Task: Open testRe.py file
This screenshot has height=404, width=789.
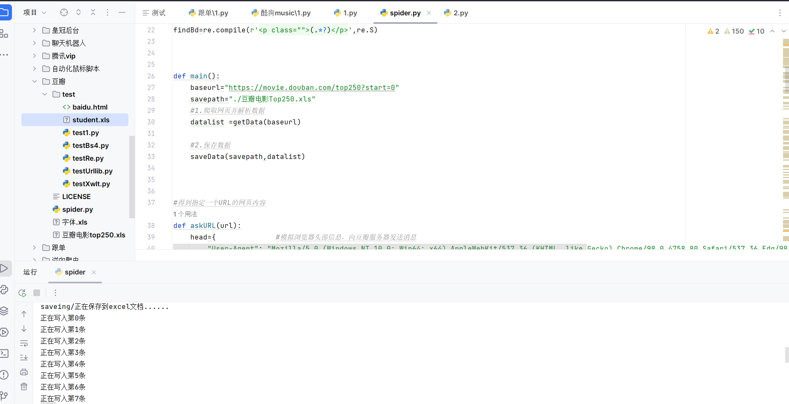Action: (83, 158)
